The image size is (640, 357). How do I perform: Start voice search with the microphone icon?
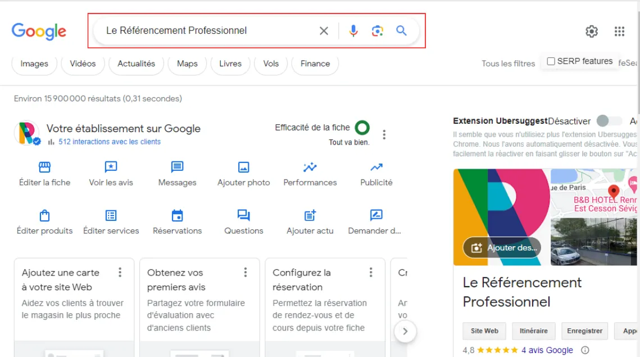353,30
